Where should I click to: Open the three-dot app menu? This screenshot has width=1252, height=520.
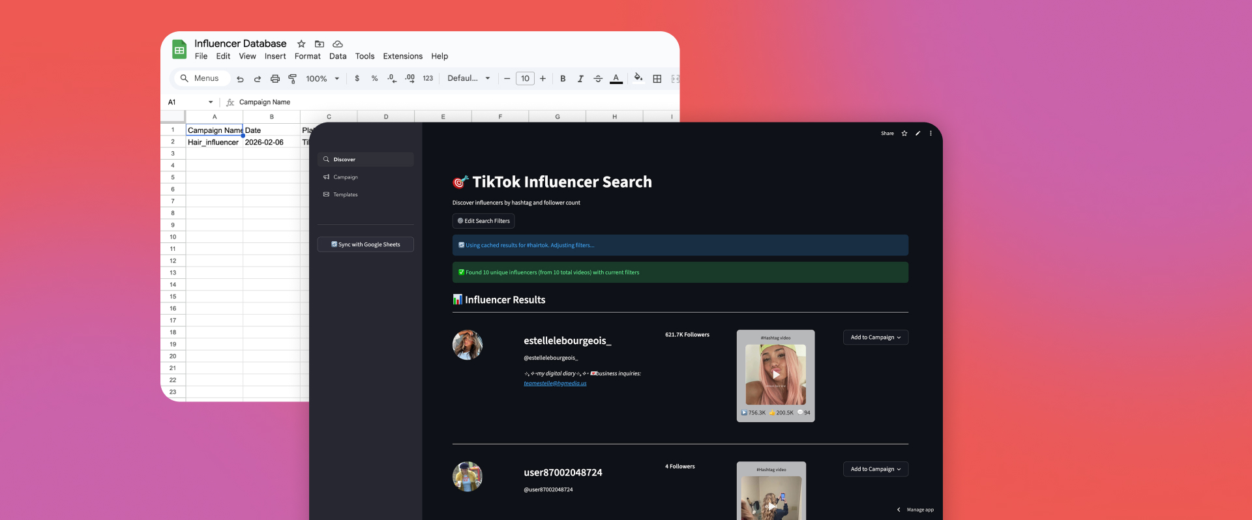(931, 134)
